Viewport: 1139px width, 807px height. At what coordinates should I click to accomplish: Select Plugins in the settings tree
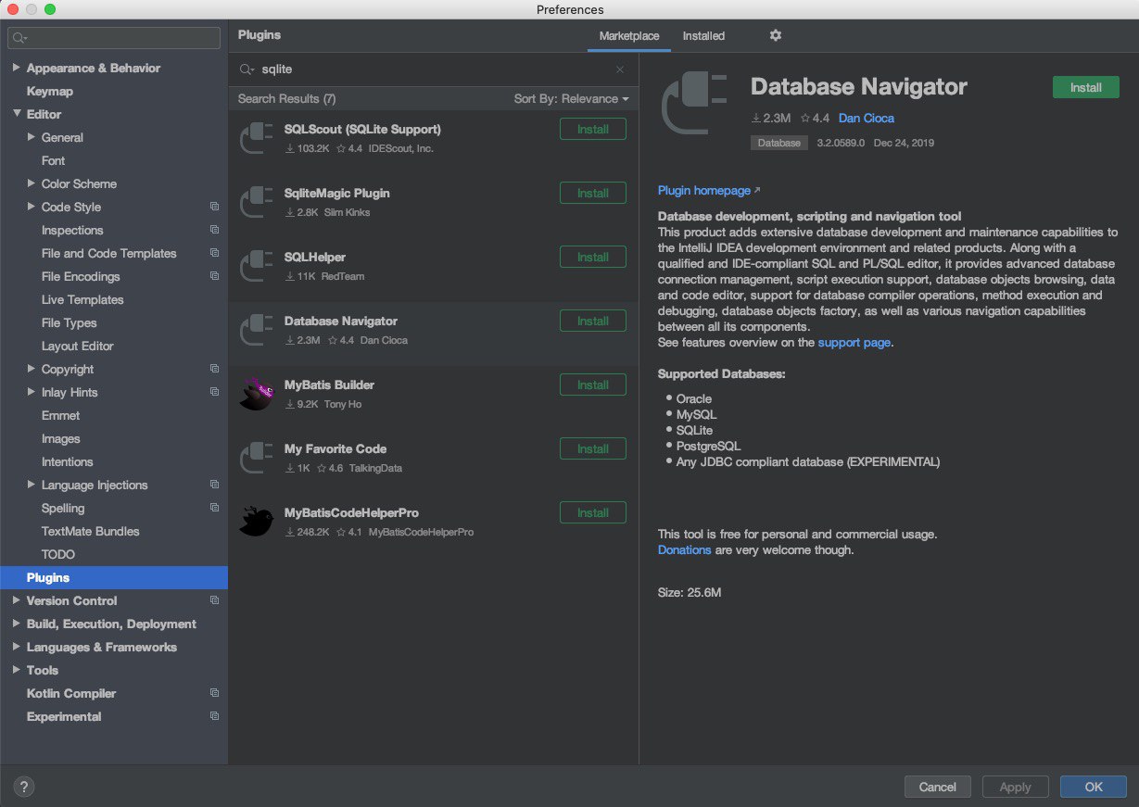coord(114,577)
